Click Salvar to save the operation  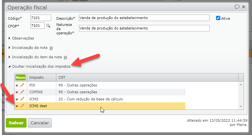point(16,123)
